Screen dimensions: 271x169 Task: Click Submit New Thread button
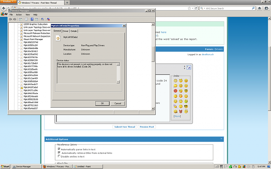point(125,127)
